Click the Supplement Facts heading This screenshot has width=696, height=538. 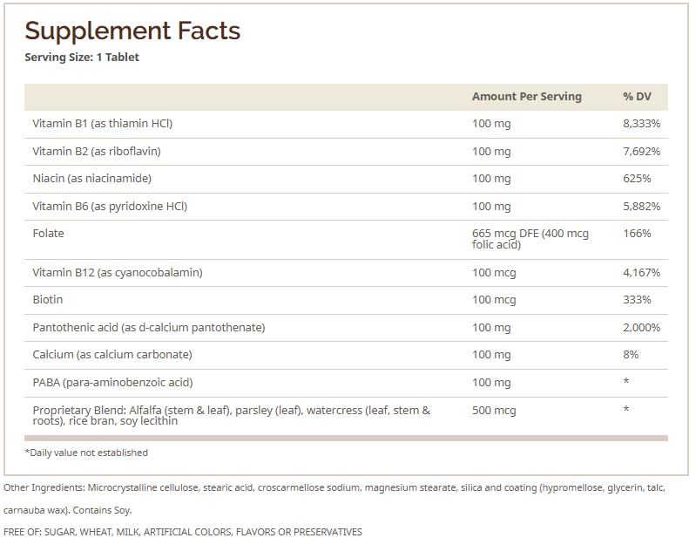pyautogui.click(x=132, y=31)
